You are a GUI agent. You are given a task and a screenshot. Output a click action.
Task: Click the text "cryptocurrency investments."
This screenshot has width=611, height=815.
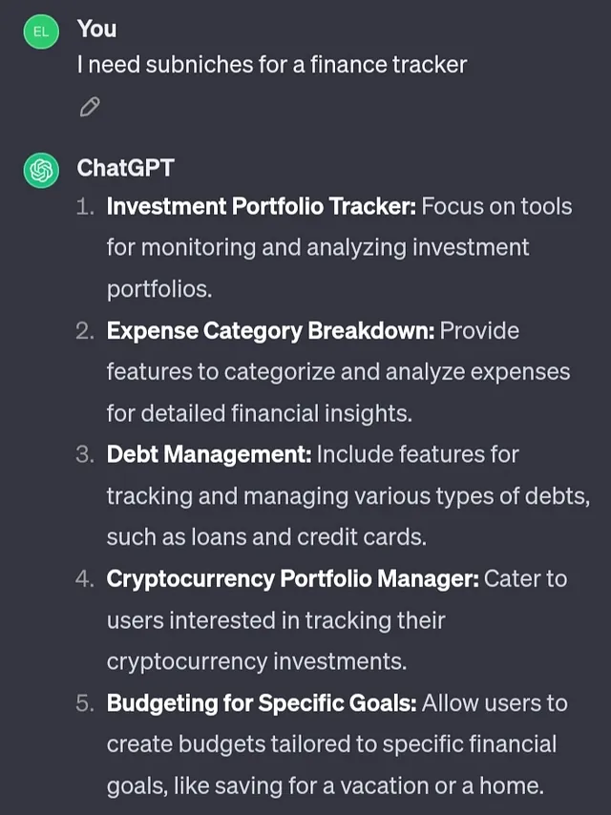tap(257, 661)
